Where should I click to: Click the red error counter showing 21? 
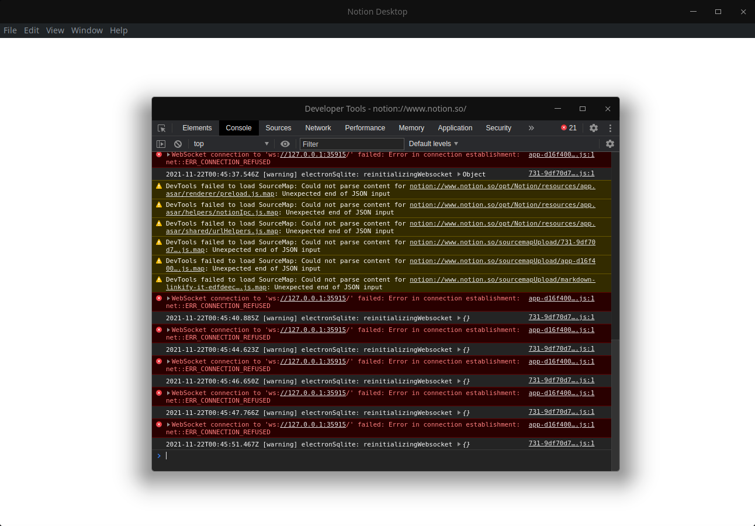point(567,127)
